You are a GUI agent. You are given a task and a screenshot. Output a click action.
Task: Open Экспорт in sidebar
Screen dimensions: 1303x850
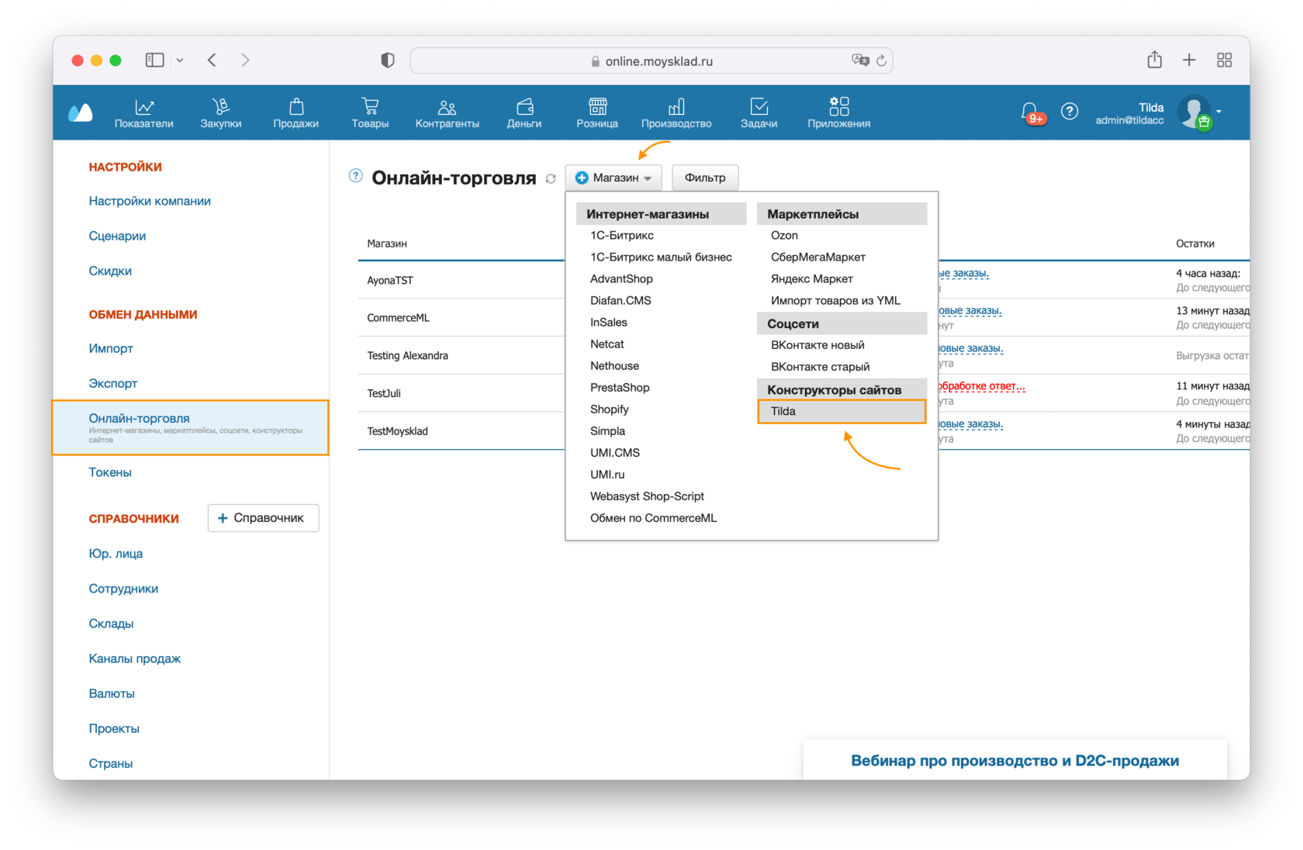coord(113,383)
